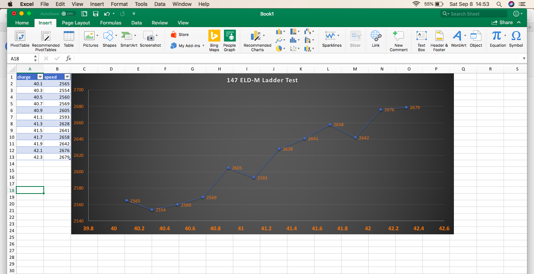Expand the formula bar with the arrow
Image resolution: width=534 pixels, height=274 pixels.
[x=524, y=59]
